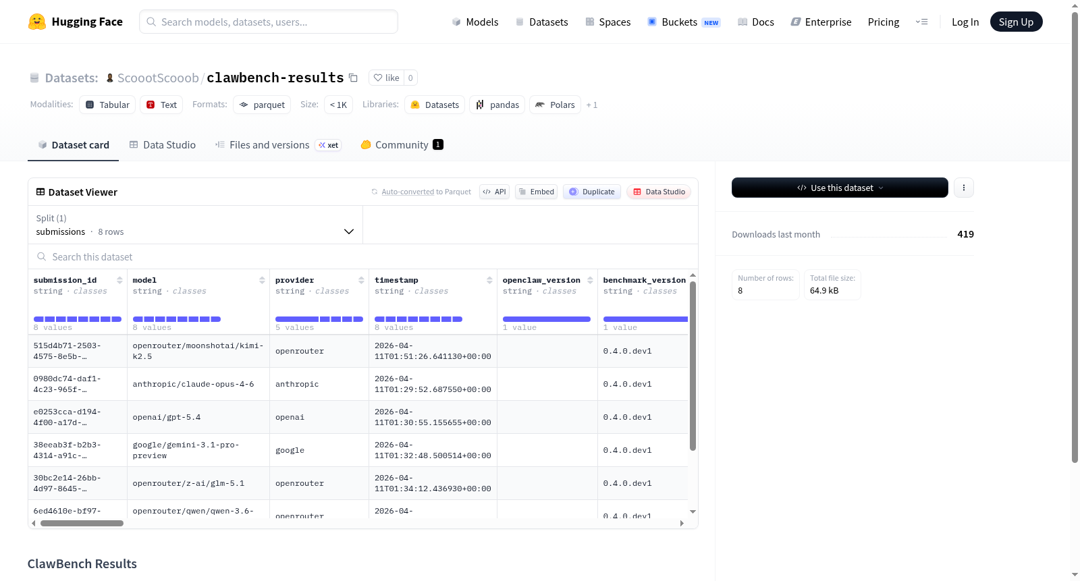This screenshot has height=581, width=1080.
Task: Switch to Files and versions tab
Action: (x=277, y=145)
